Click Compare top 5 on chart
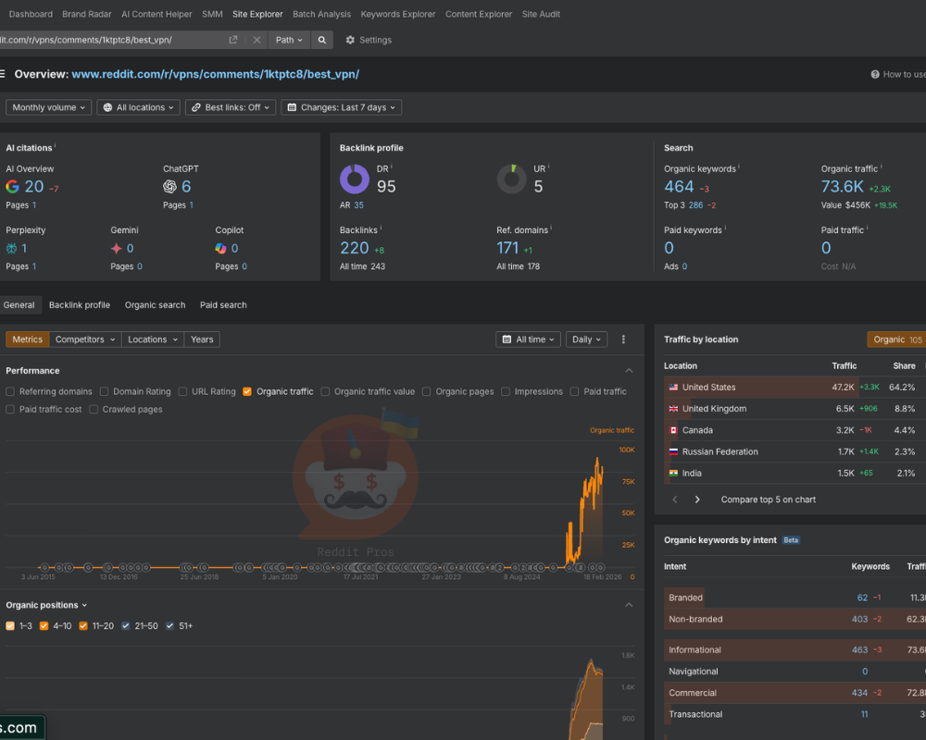Screen dimensions: 926x740 [769, 499]
